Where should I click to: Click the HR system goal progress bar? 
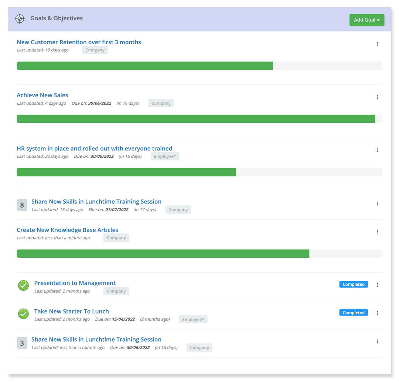pos(199,172)
